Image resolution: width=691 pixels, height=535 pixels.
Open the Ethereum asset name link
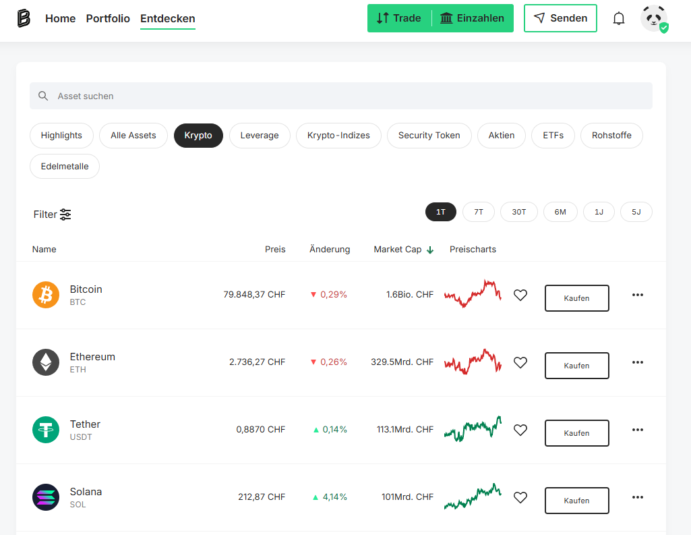coord(92,357)
